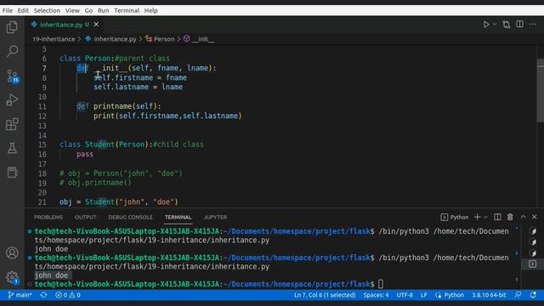Open the View menu
544x306 pixels.
(x=72, y=10)
